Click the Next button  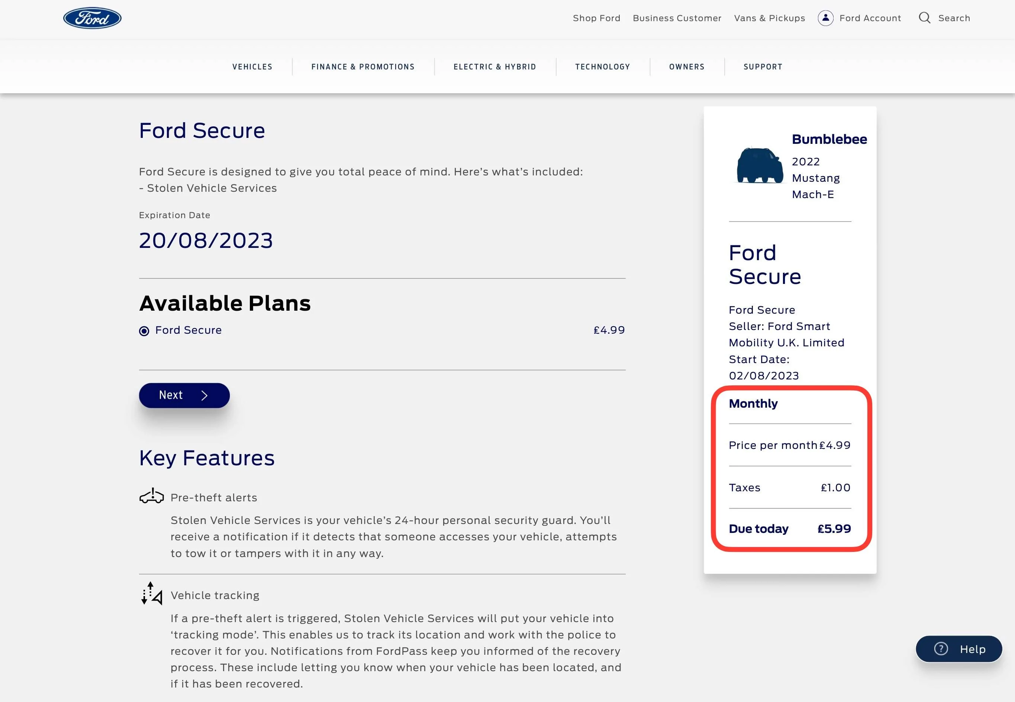[x=184, y=395]
